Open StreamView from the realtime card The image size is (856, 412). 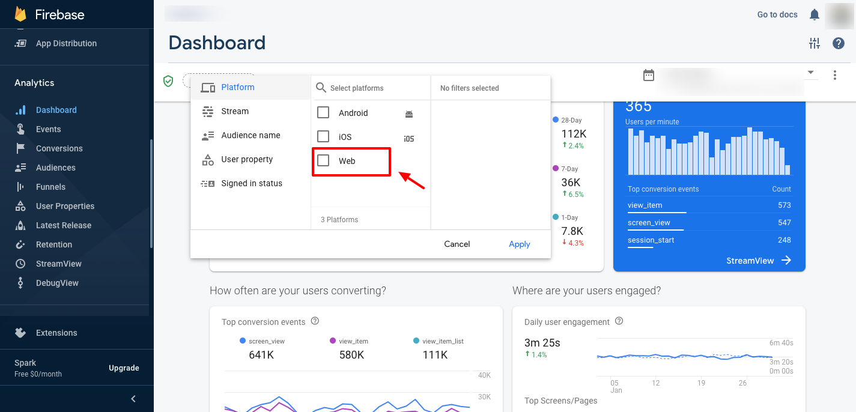click(x=757, y=260)
